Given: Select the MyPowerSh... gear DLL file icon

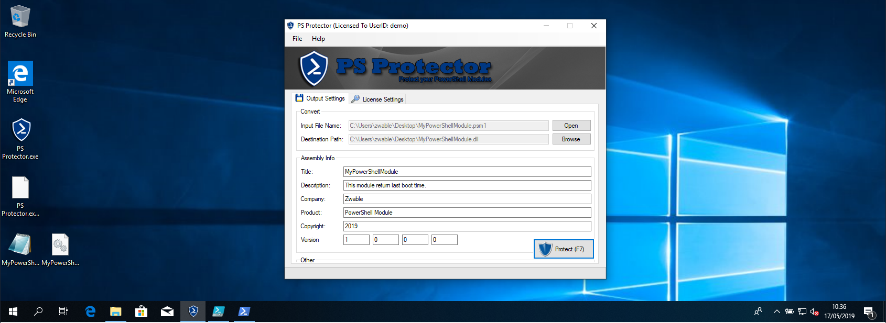Looking at the screenshot, I should [x=60, y=250].
